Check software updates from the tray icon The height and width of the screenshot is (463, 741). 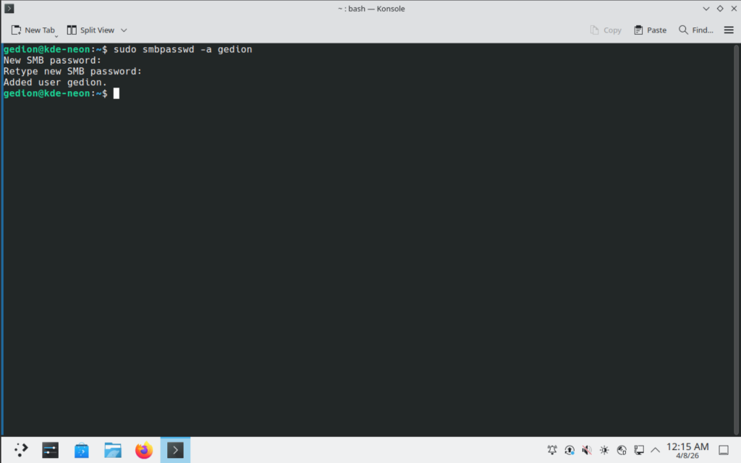tap(569, 449)
